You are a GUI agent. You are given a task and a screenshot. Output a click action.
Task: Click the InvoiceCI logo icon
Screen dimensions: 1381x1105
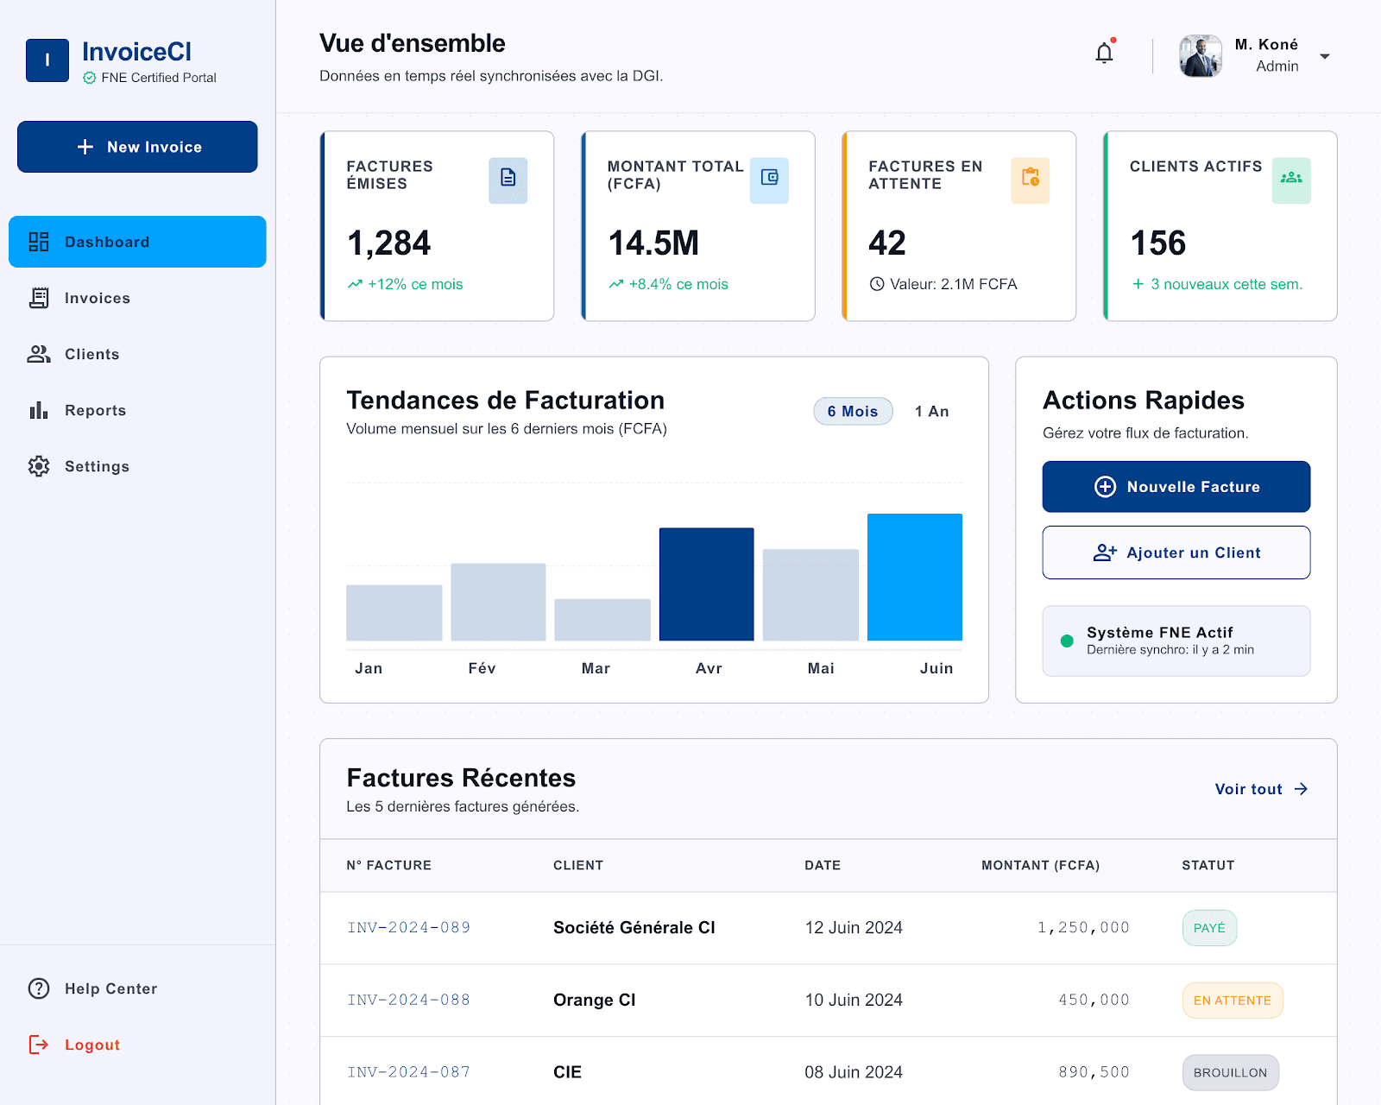47,60
